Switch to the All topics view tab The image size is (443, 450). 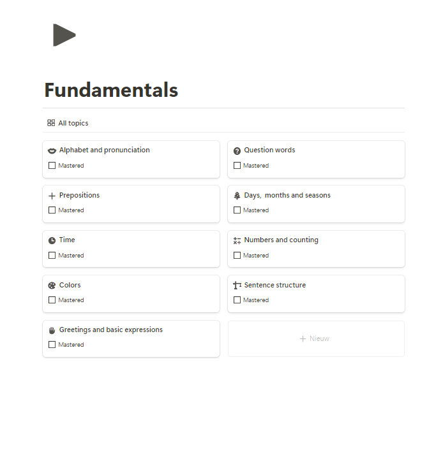[68, 123]
